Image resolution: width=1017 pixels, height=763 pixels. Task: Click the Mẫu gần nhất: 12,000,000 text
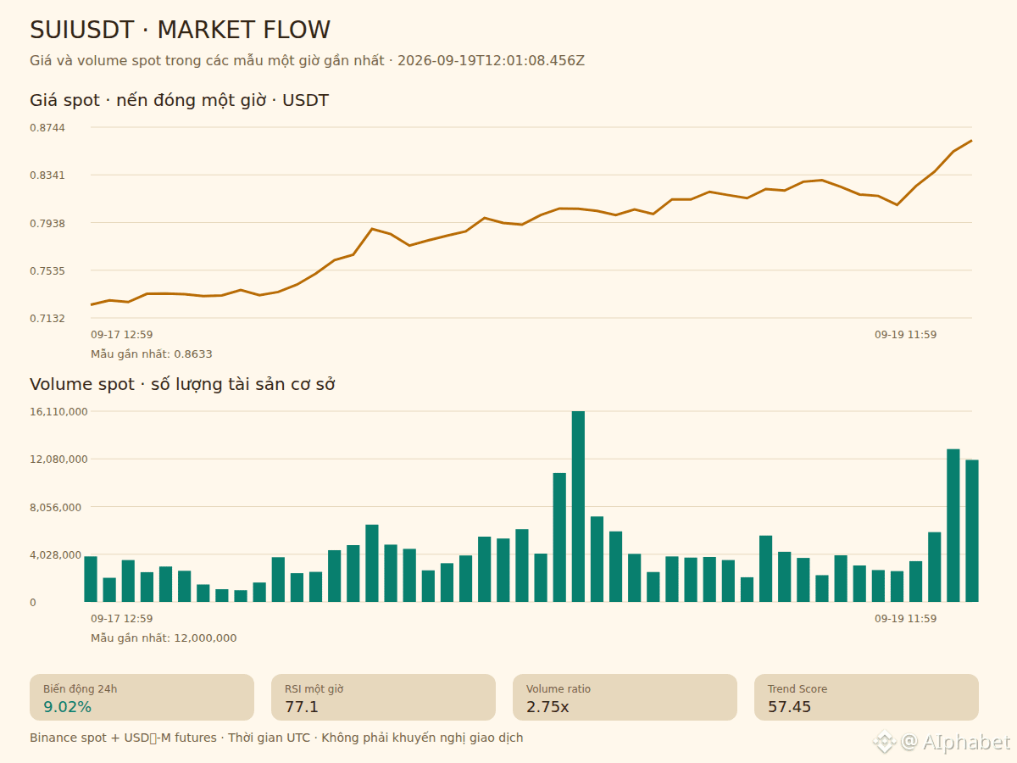[x=164, y=638]
